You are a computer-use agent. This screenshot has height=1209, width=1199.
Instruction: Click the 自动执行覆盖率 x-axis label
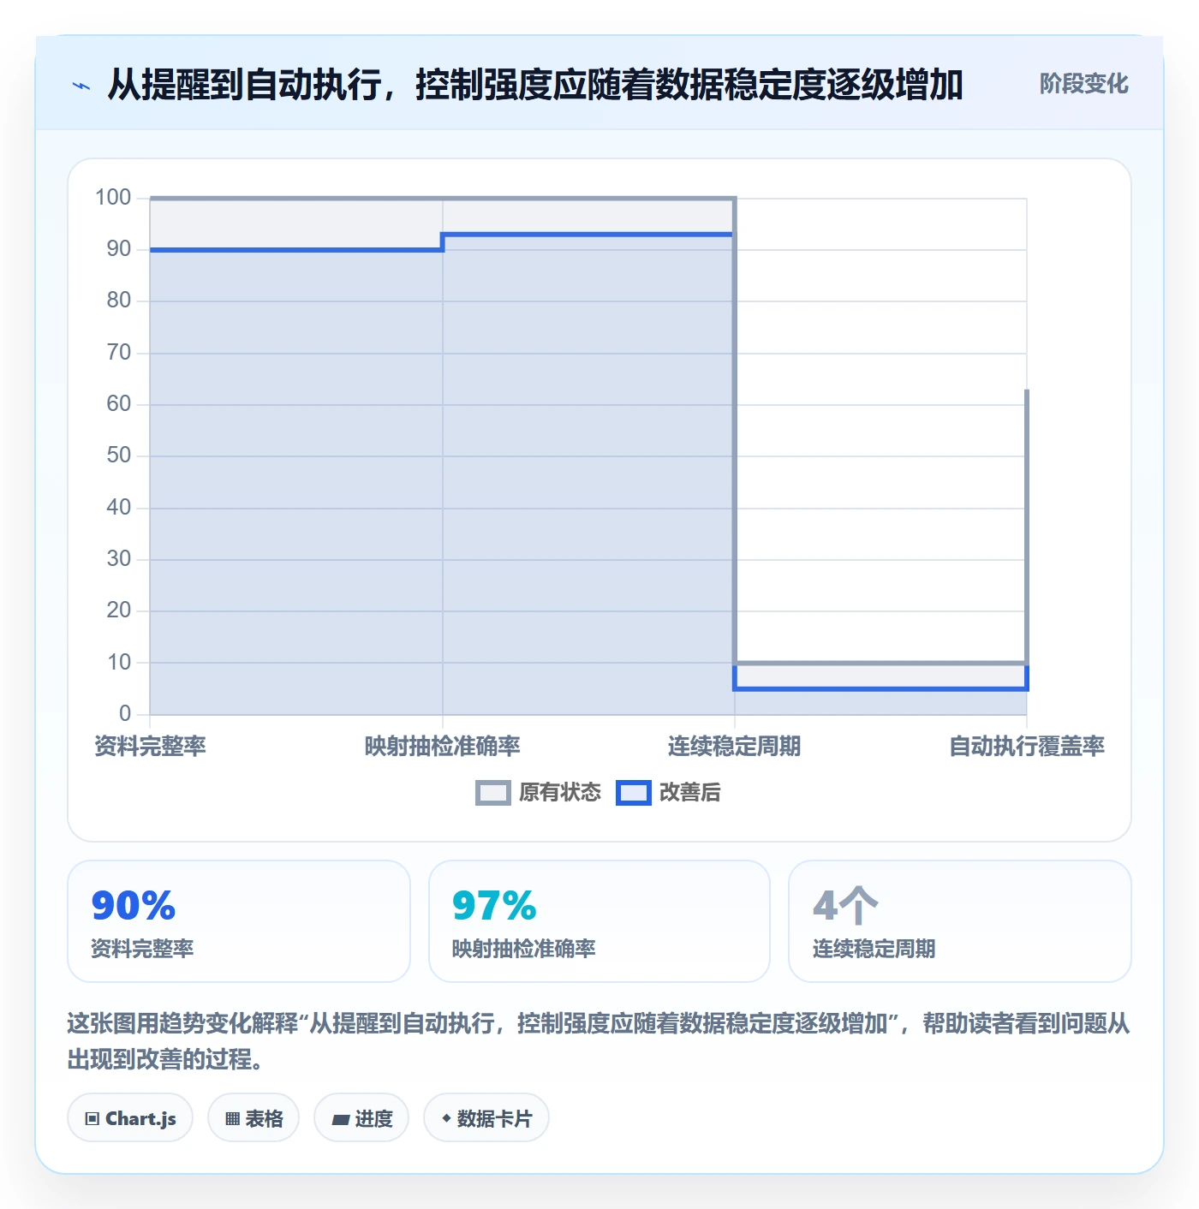point(1027,747)
